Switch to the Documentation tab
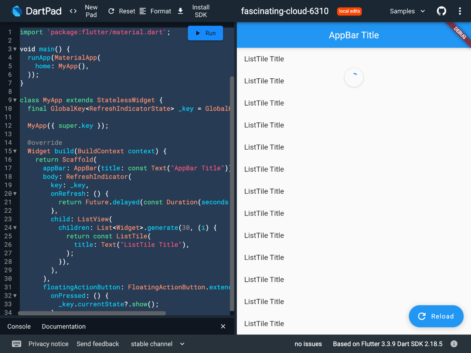Screen dimensions: 471x353 point(64,326)
